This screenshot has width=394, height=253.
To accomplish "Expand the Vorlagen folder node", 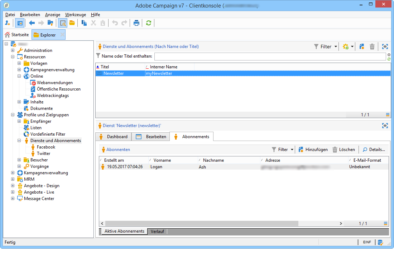I will coord(19,63).
